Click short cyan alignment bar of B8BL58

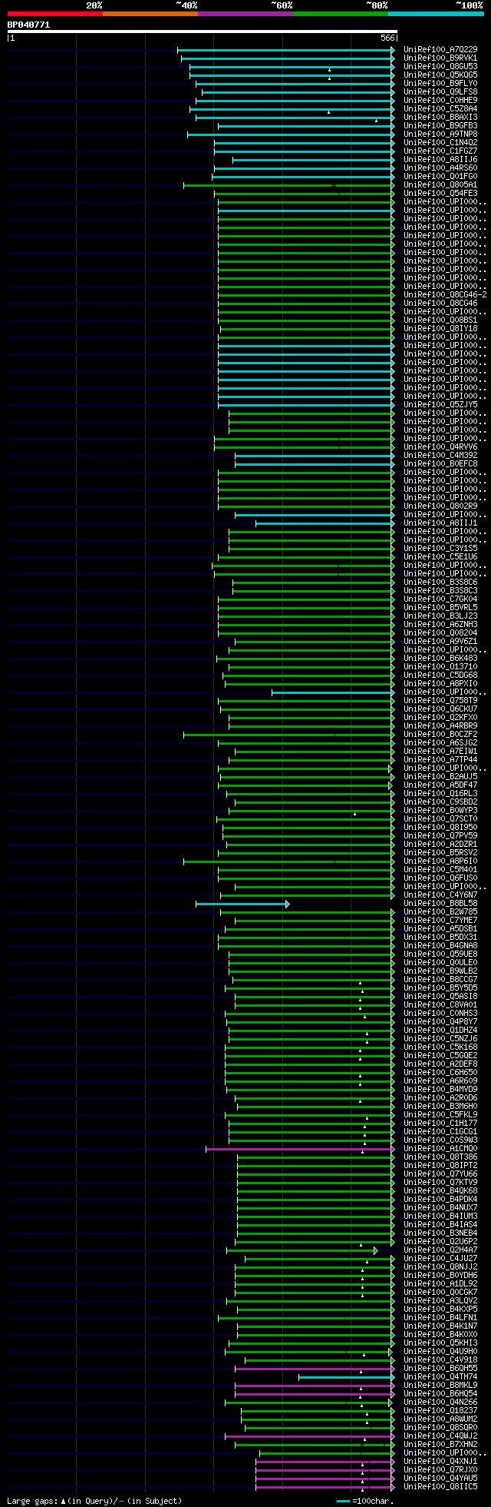pos(242,904)
